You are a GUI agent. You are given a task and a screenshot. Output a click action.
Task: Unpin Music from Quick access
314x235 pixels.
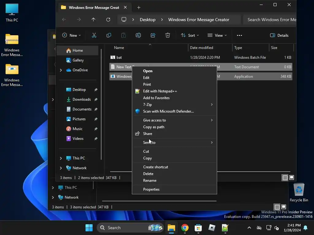coord(96,129)
